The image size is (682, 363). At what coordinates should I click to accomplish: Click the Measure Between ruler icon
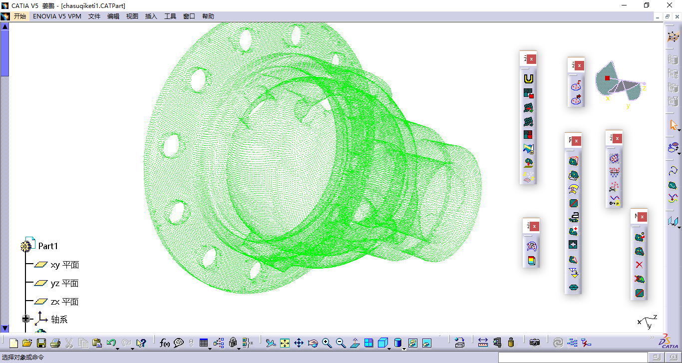coord(483,343)
